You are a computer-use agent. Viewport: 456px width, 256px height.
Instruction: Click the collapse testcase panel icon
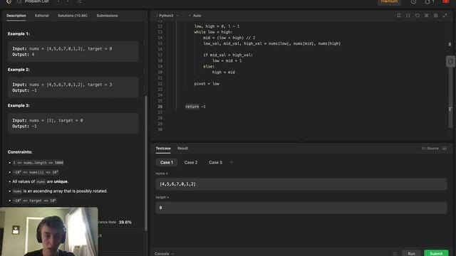coord(445,149)
